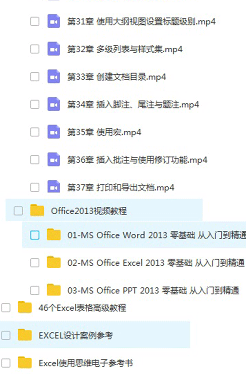Check the box next to 第35章 使用宏.mp4
Image resolution: width=246 pixels, height=374 pixels.
click(35, 132)
